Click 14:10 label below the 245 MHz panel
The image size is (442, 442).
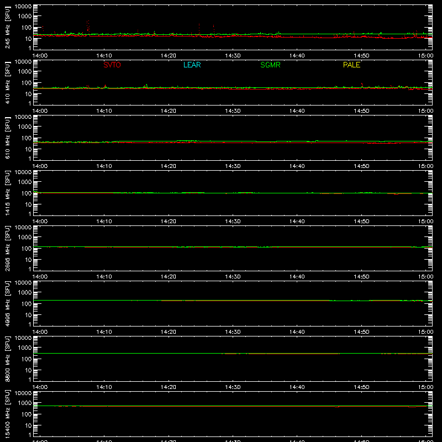(x=104, y=56)
